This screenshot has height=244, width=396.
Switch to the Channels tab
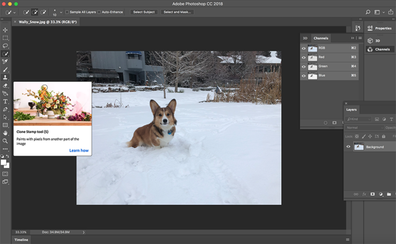point(321,38)
